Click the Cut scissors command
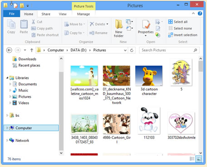207x167 pixels. tap(37, 22)
